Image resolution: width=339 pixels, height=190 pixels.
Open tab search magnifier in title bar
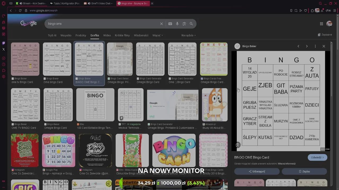pos(320,3)
